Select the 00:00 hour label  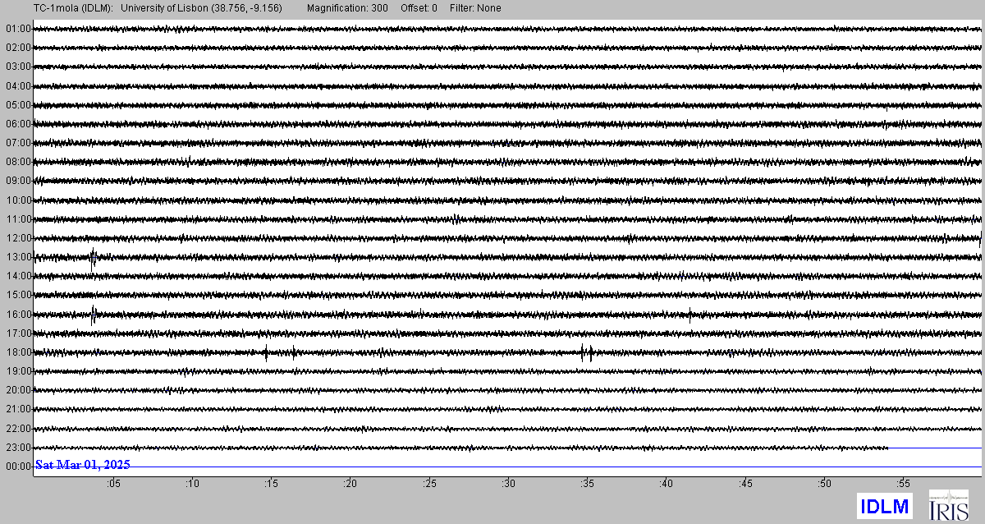tap(18, 467)
